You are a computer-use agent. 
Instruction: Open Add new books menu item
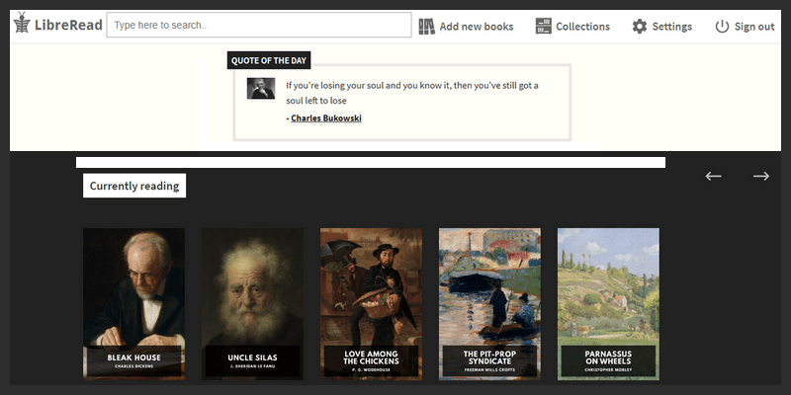point(477,27)
